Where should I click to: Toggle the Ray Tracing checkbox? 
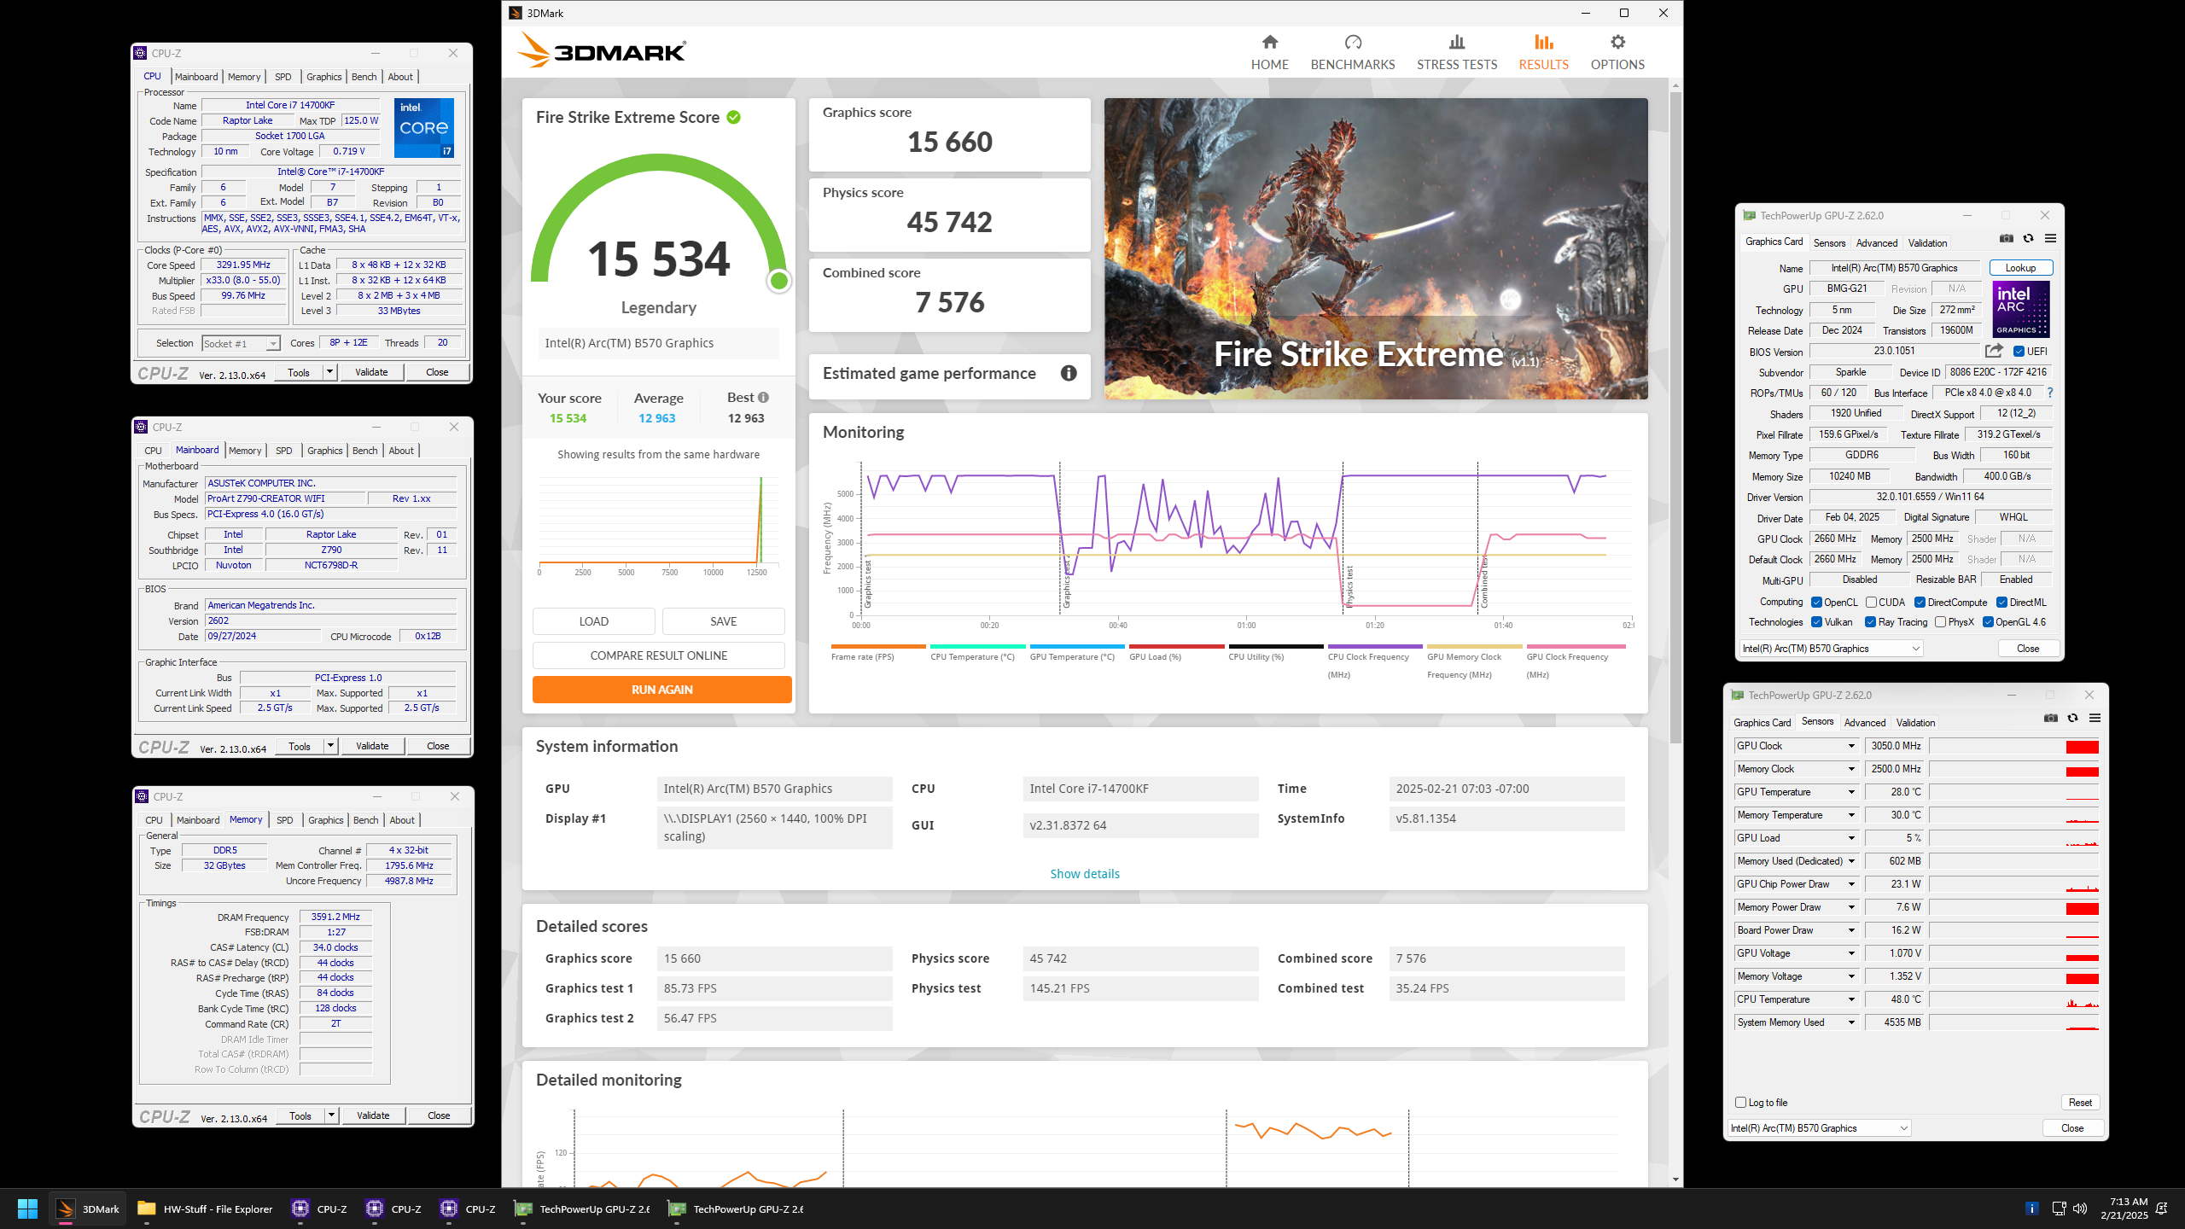pyautogui.click(x=1870, y=621)
